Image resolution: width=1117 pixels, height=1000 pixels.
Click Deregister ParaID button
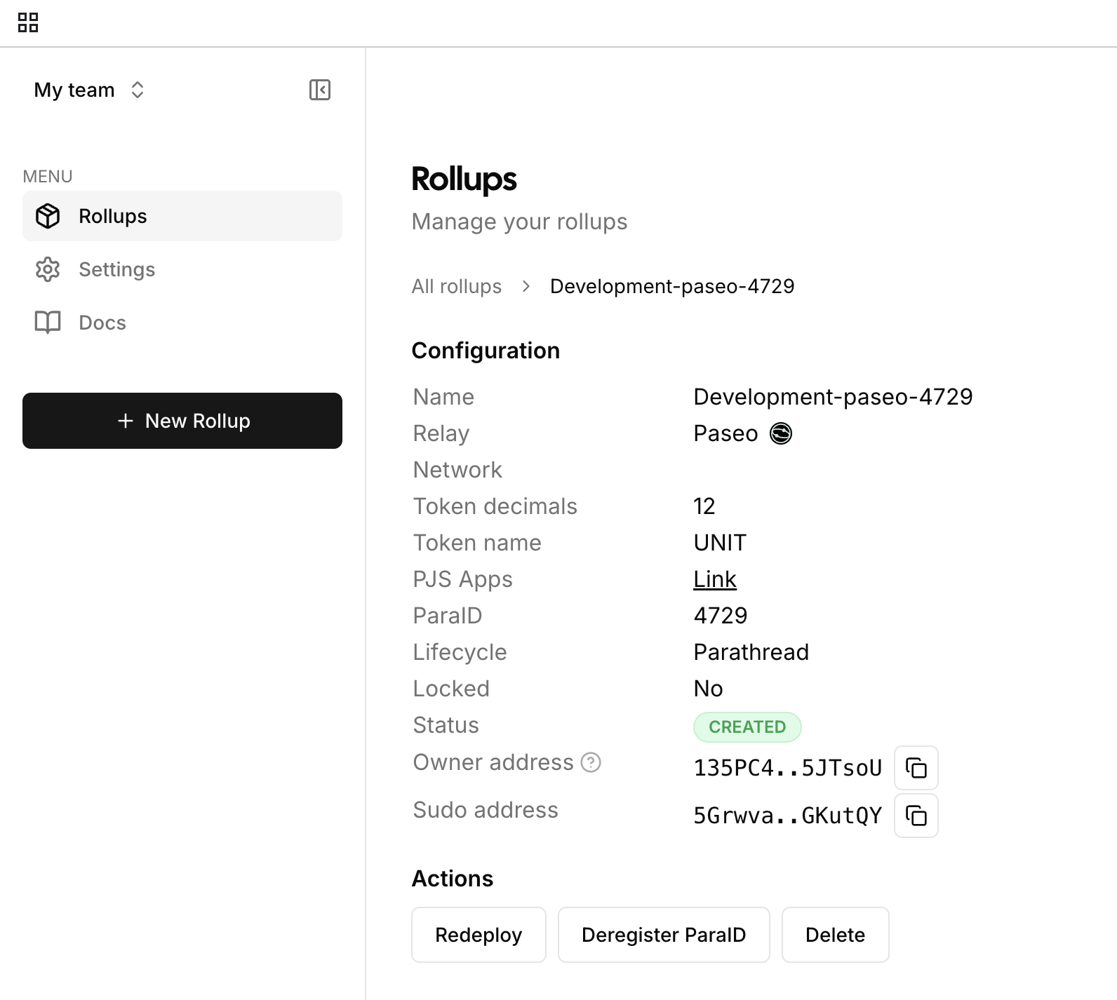point(664,935)
